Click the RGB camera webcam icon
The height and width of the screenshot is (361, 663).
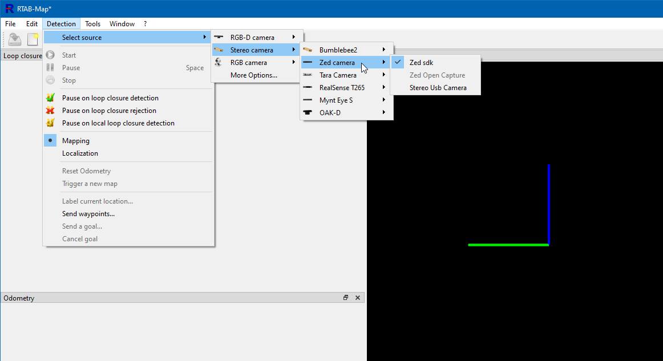click(x=219, y=63)
